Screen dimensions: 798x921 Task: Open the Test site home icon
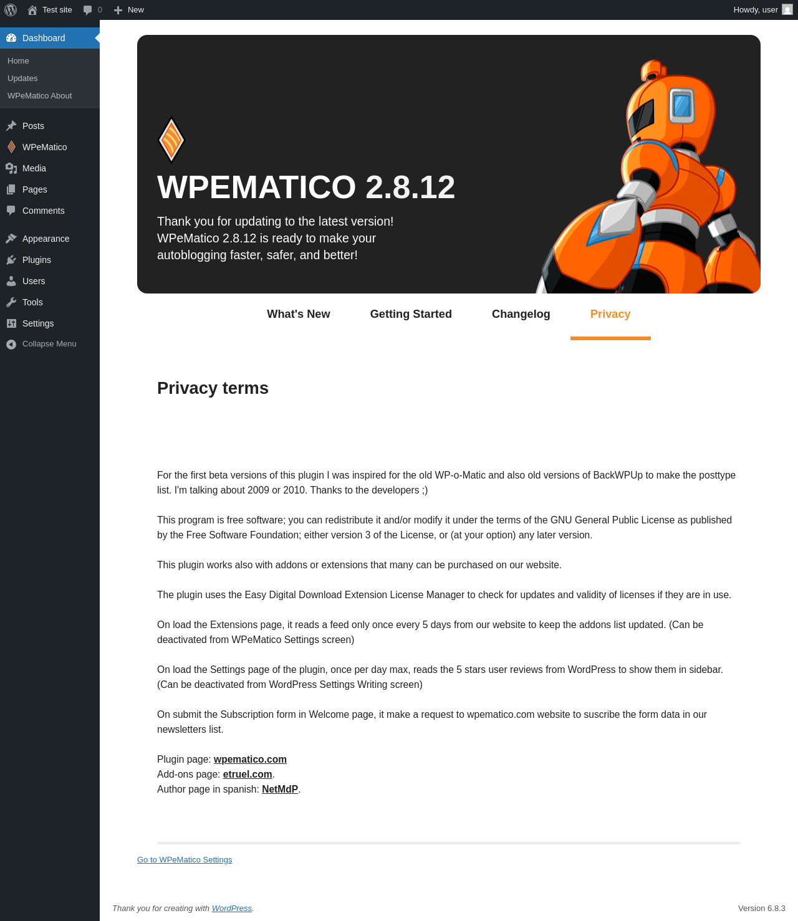click(x=32, y=10)
